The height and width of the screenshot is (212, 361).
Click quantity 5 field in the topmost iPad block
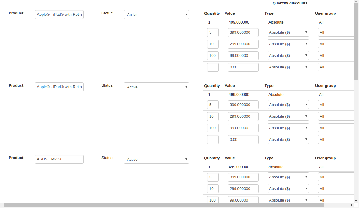point(213,32)
